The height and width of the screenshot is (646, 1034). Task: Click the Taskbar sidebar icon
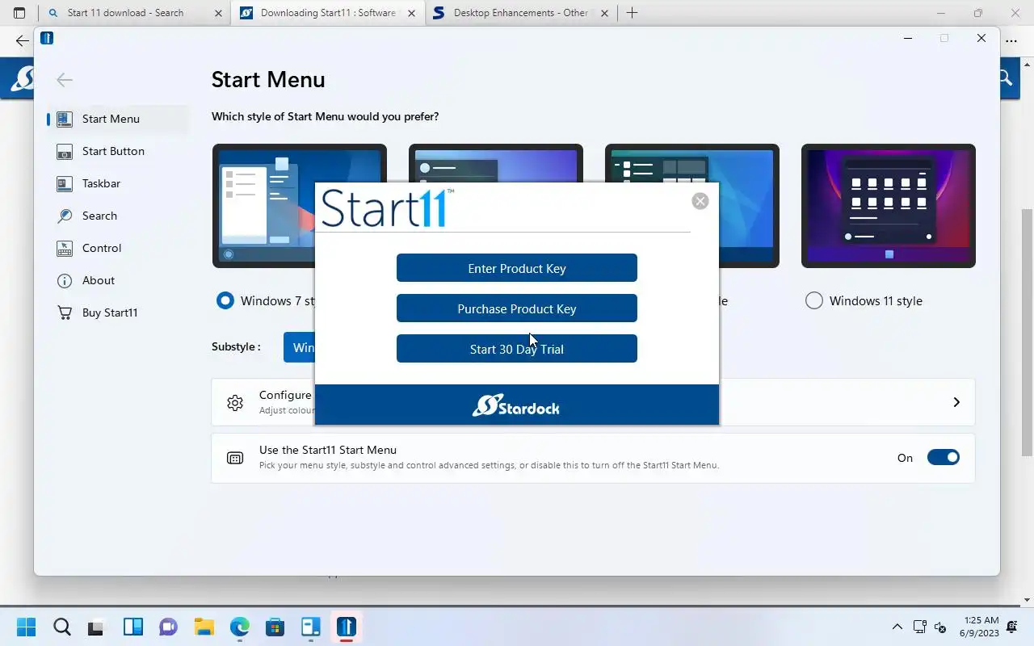click(x=65, y=183)
